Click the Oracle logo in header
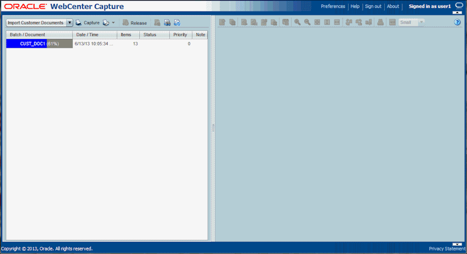The height and width of the screenshot is (254, 467). [25, 6]
